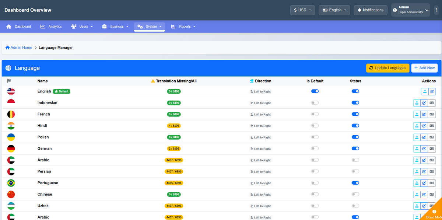The height and width of the screenshot is (220, 442).
Task: Click the edit icon for Hindi row
Action: [424, 126]
